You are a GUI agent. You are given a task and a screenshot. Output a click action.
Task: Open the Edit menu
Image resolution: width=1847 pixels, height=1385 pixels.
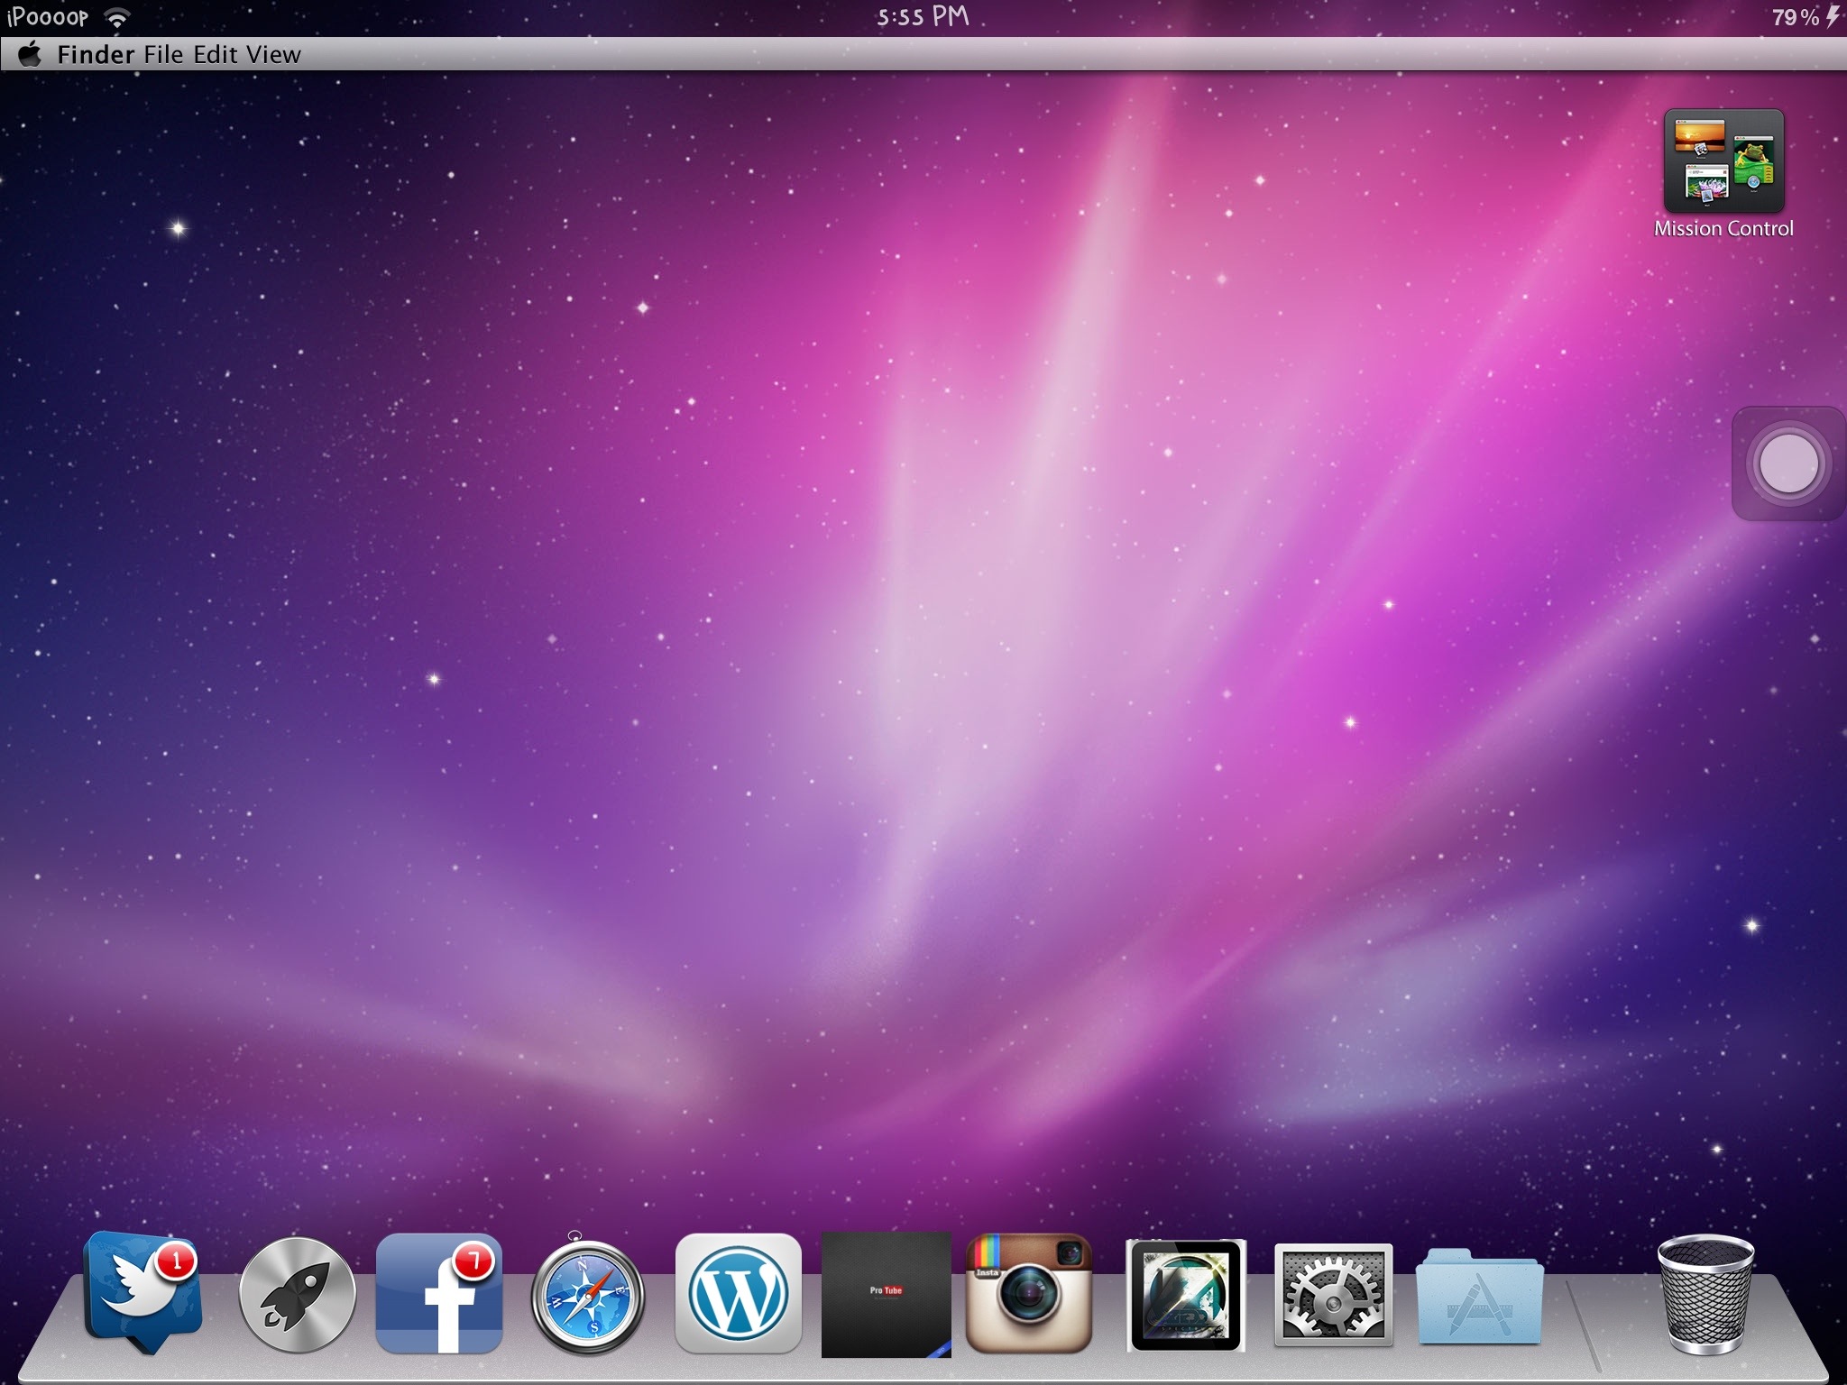pyautogui.click(x=216, y=54)
